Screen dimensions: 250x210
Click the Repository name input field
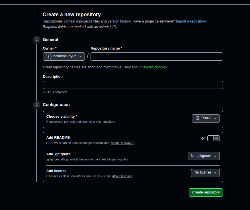tap(157, 56)
